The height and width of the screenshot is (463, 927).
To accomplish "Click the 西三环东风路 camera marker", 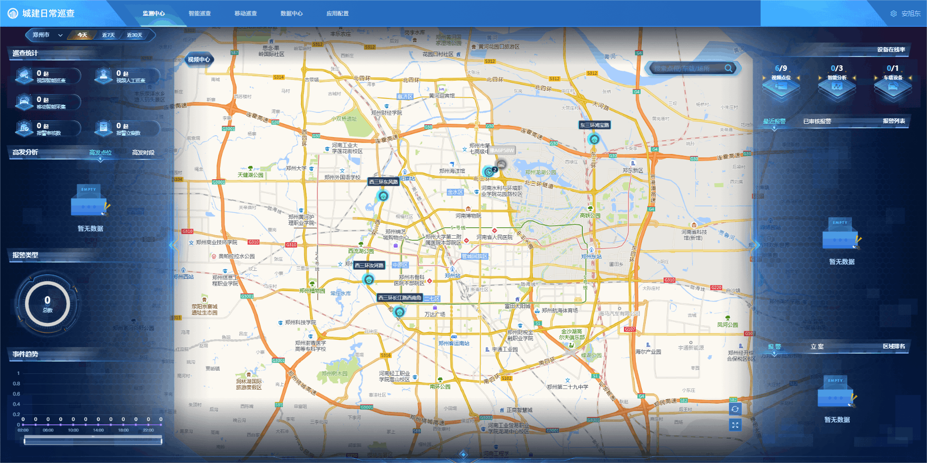I will pos(383,196).
